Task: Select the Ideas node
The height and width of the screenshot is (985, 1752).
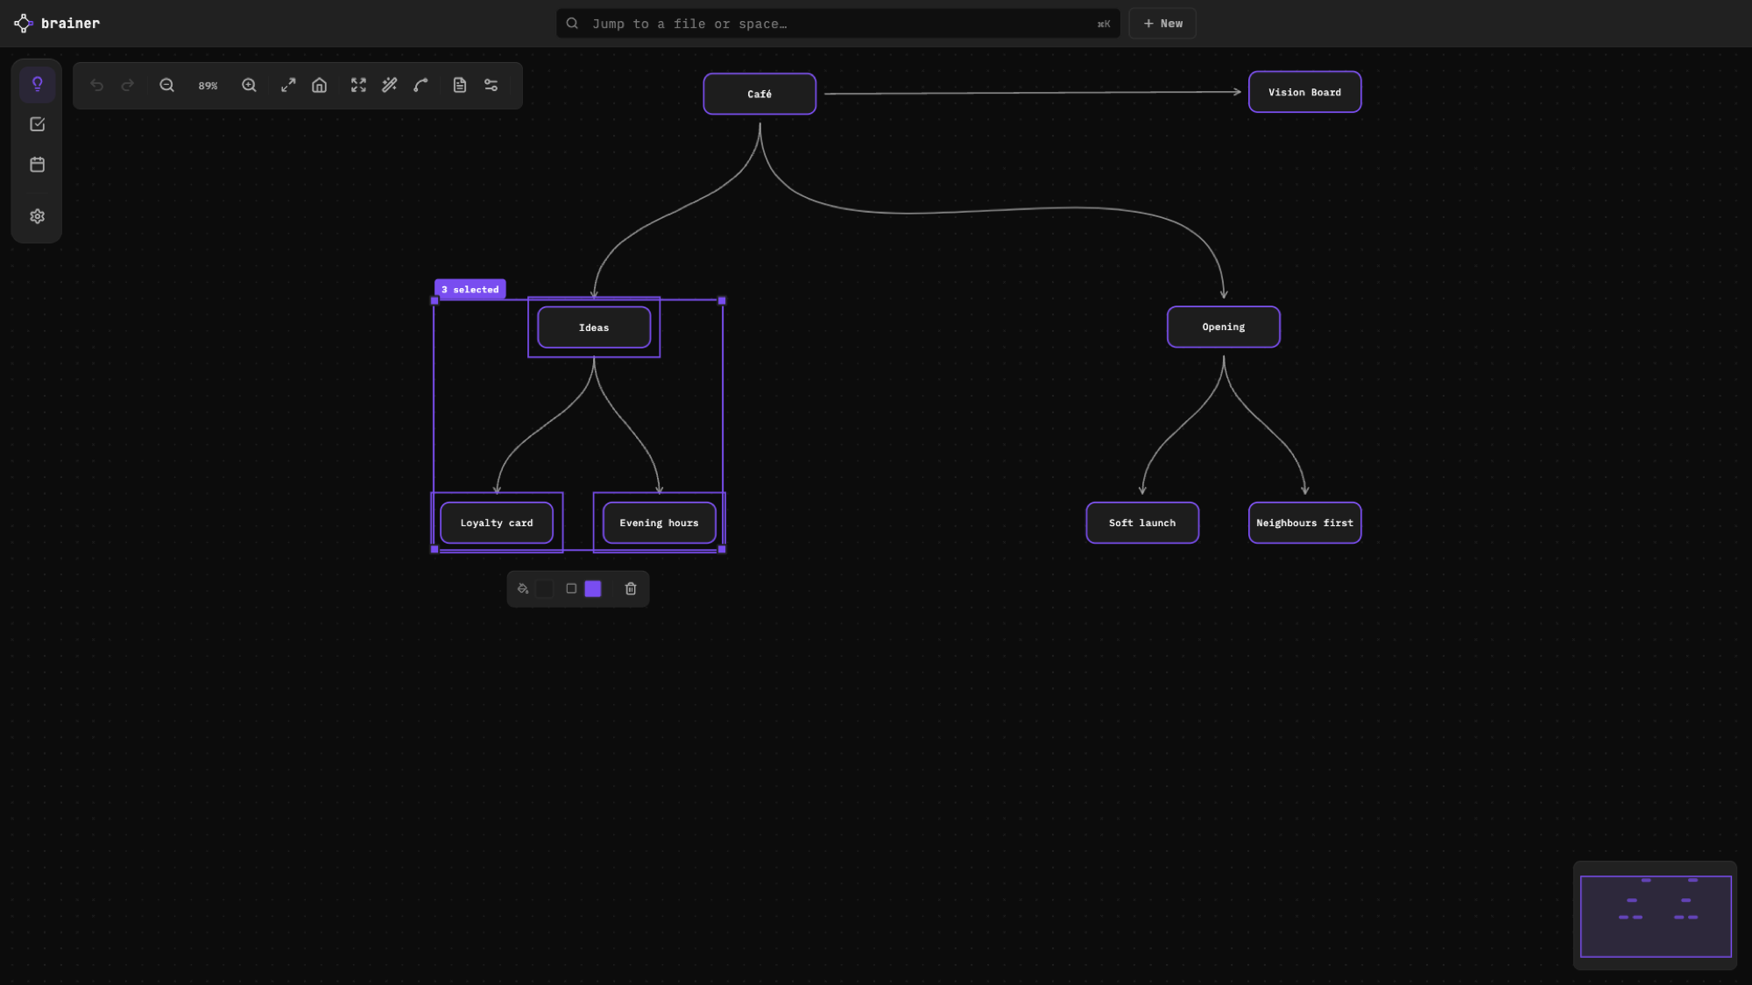Action: [x=594, y=327]
